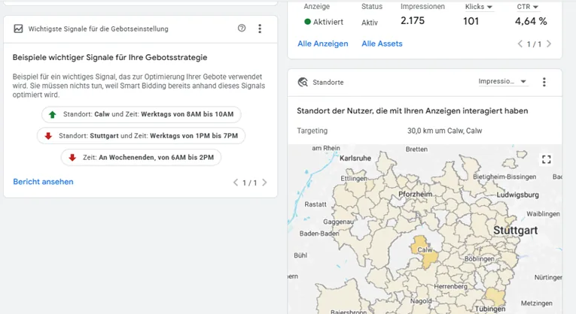Click Böblingen label on the map

point(480,258)
